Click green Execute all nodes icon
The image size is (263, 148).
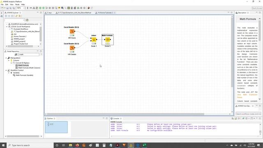[x=44, y=8]
